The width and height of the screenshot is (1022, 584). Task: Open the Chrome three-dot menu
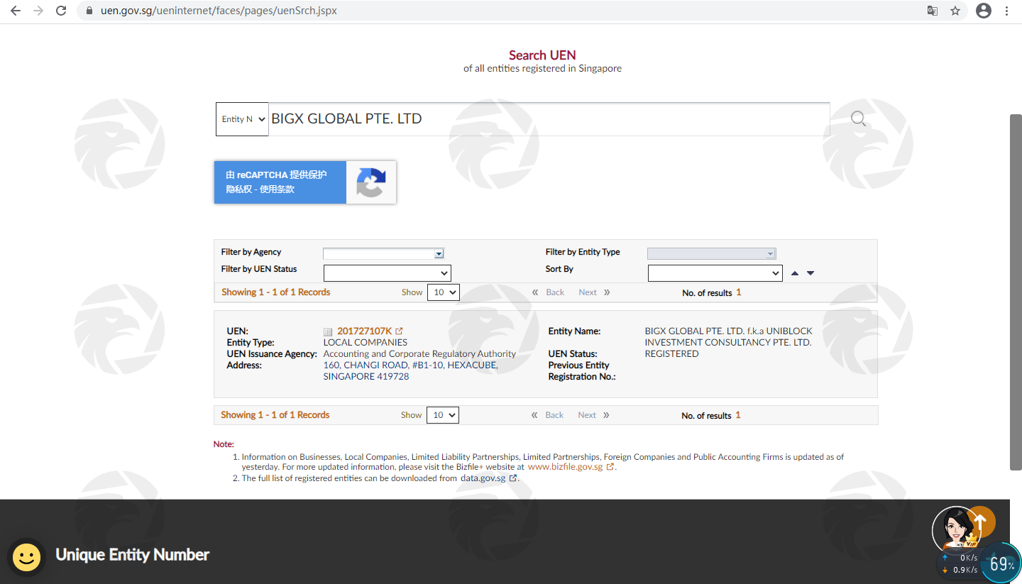(x=1006, y=11)
